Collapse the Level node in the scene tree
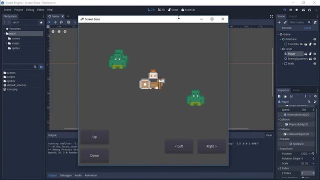 point(280,49)
